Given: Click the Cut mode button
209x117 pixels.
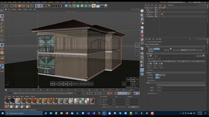Looking at the screenshot, I should pyautogui.click(x=157, y=75).
